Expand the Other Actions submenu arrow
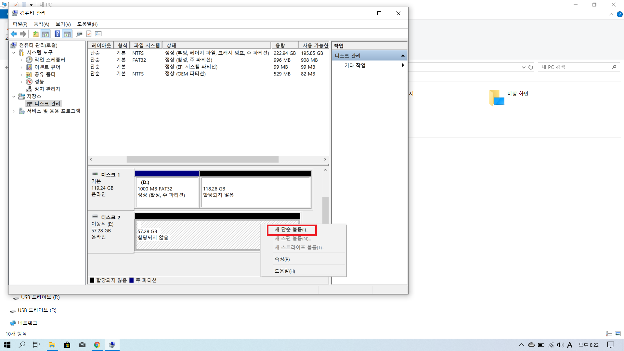This screenshot has height=351, width=624. pyautogui.click(x=403, y=65)
